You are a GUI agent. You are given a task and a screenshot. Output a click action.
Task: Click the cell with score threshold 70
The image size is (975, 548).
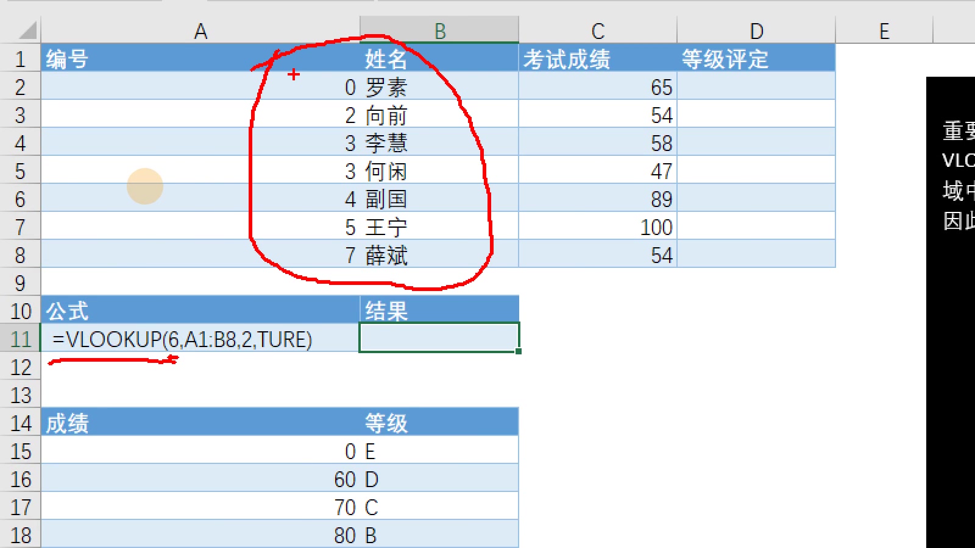click(x=200, y=507)
